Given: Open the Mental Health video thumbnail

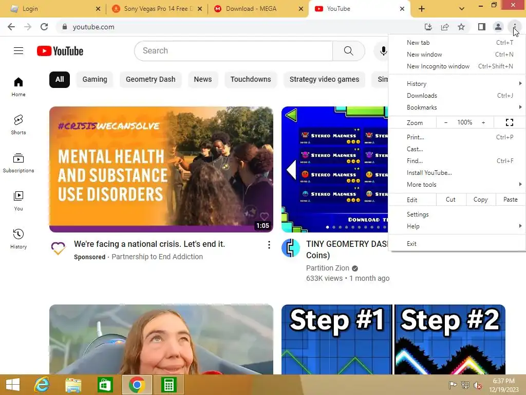Looking at the screenshot, I should tap(161, 169).
